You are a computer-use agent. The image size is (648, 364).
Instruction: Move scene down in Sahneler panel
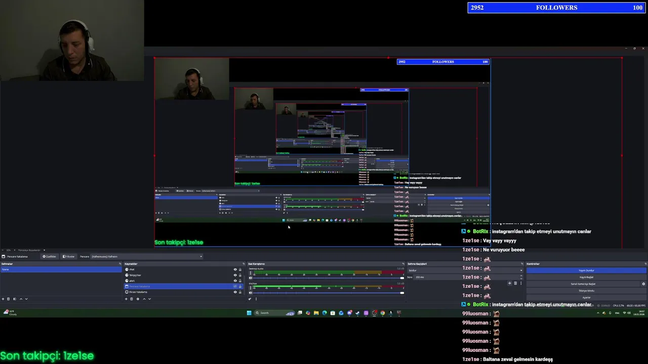pos(26,299)
